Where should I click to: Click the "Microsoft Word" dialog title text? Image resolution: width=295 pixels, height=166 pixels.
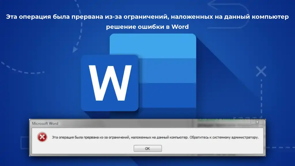click(x=45, y=123)
